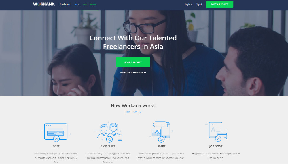Select the START devices icon

point(161,132)
